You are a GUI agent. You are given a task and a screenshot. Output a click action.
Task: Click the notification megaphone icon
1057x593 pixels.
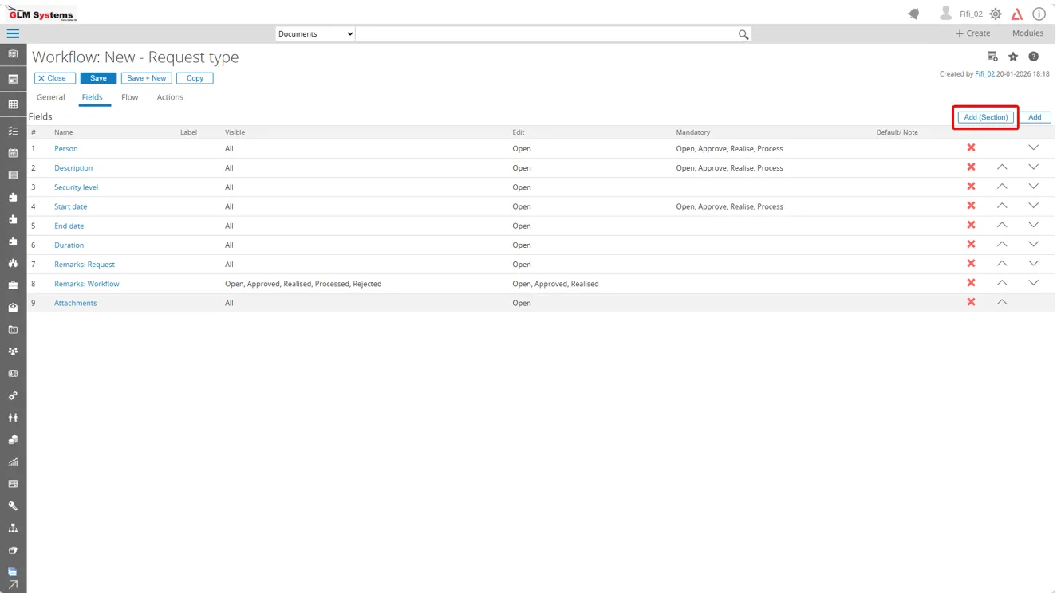913,14
